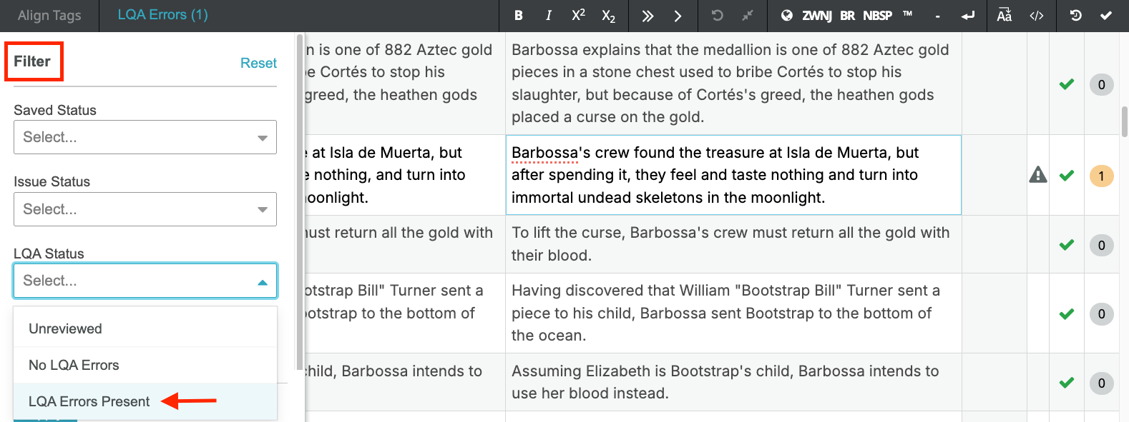Click the 'Barbossa explains that the medallion' cell
Screen dimensions: 1129x422
click(733, 84)
